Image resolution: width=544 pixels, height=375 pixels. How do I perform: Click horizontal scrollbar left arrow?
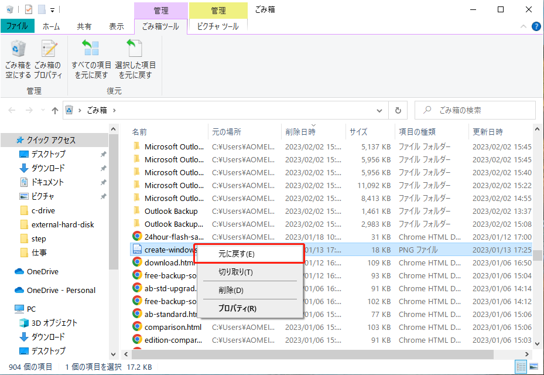[x=126, y=354]
